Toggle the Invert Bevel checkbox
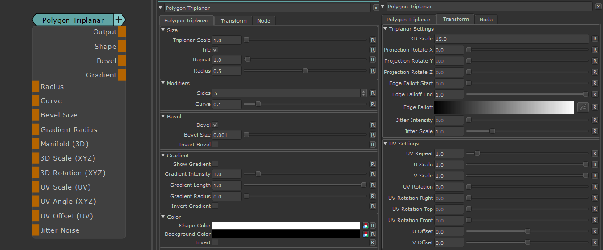The image size is (603, 250). [x=215, y=145]
